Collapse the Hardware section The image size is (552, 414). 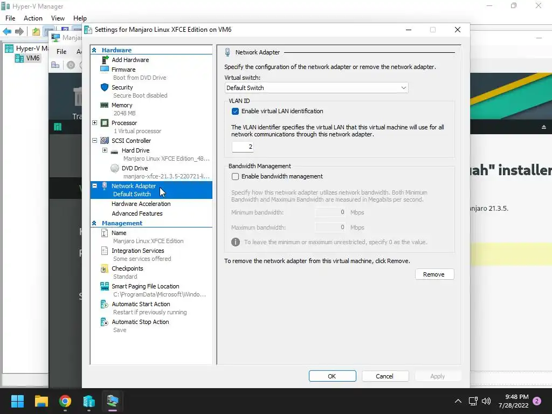click(94, 50)
